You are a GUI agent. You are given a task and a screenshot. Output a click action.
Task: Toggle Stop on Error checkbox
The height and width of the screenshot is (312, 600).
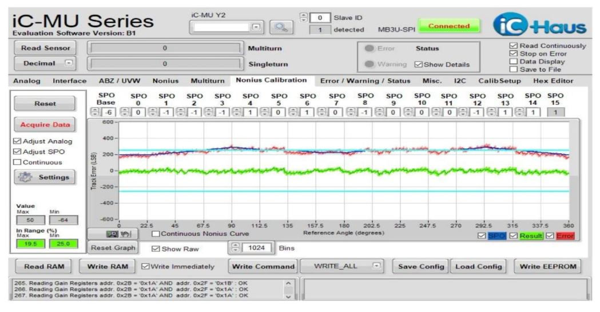point(514,54)
